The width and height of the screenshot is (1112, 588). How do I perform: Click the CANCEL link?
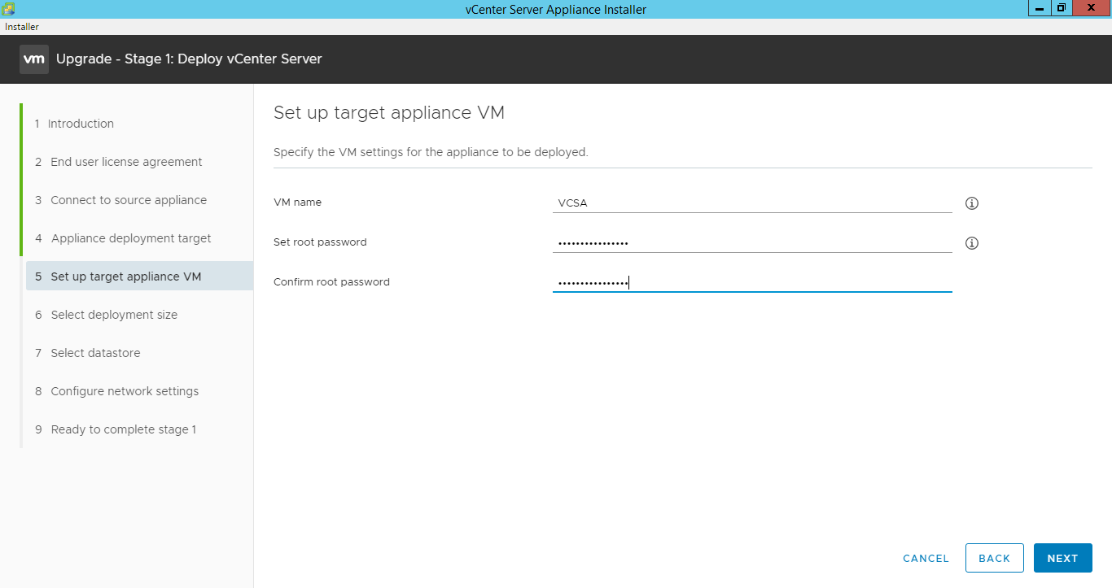[926, 558]
